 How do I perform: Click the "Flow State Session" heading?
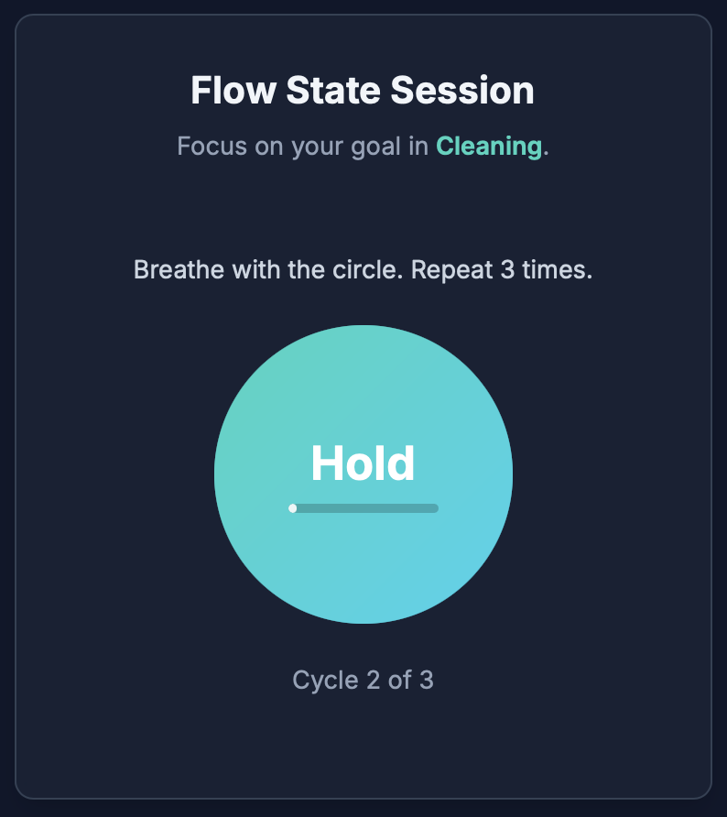(363, 92)
